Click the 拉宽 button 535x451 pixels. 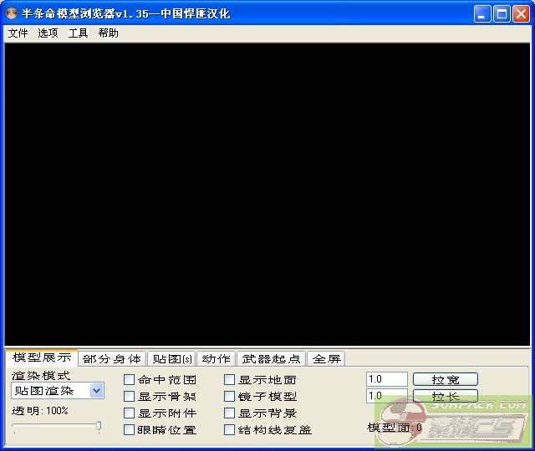(x=445, y=380)
